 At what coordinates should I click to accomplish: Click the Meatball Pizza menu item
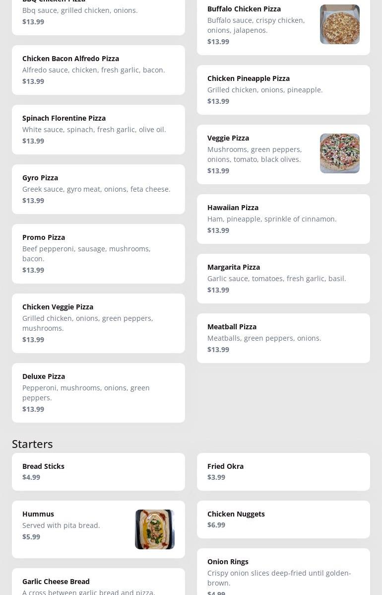[x=283, y=338]
